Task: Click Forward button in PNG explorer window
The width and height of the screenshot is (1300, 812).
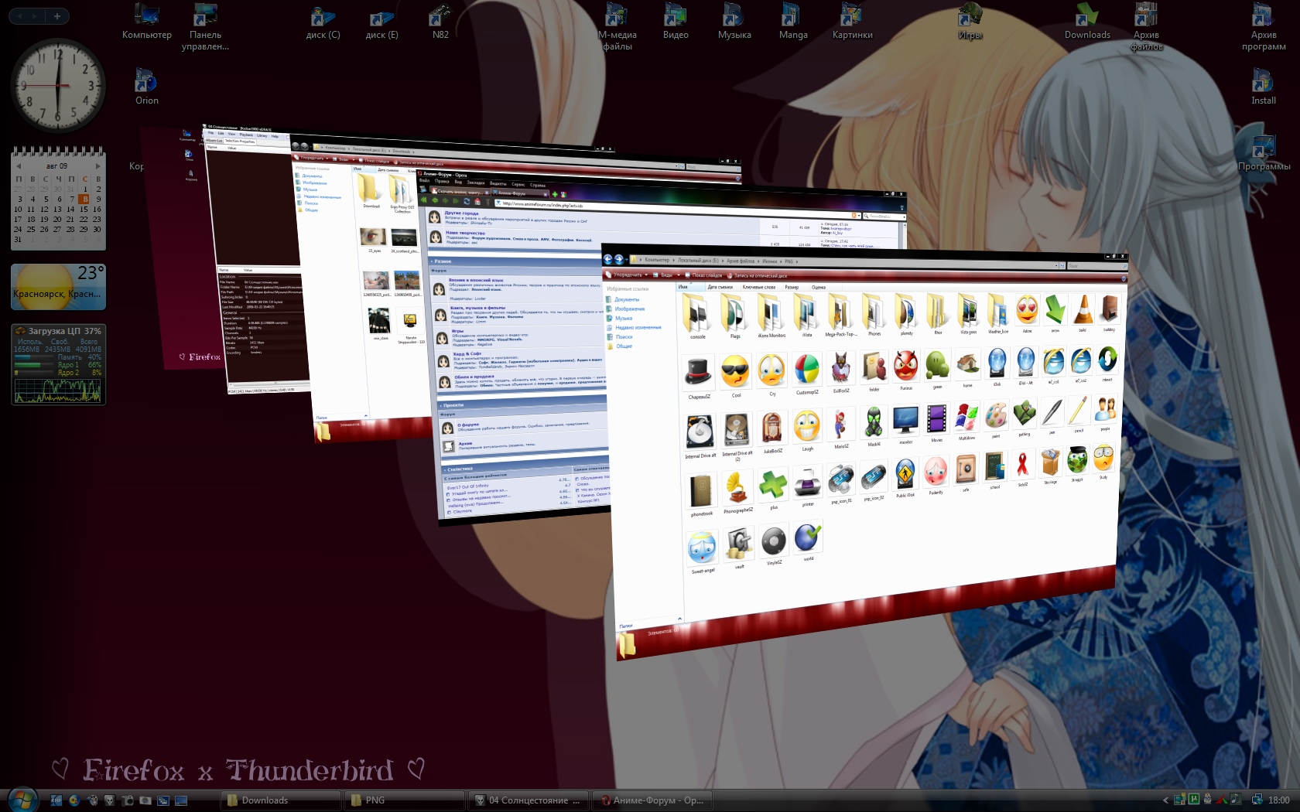Action: pos(619,260)
